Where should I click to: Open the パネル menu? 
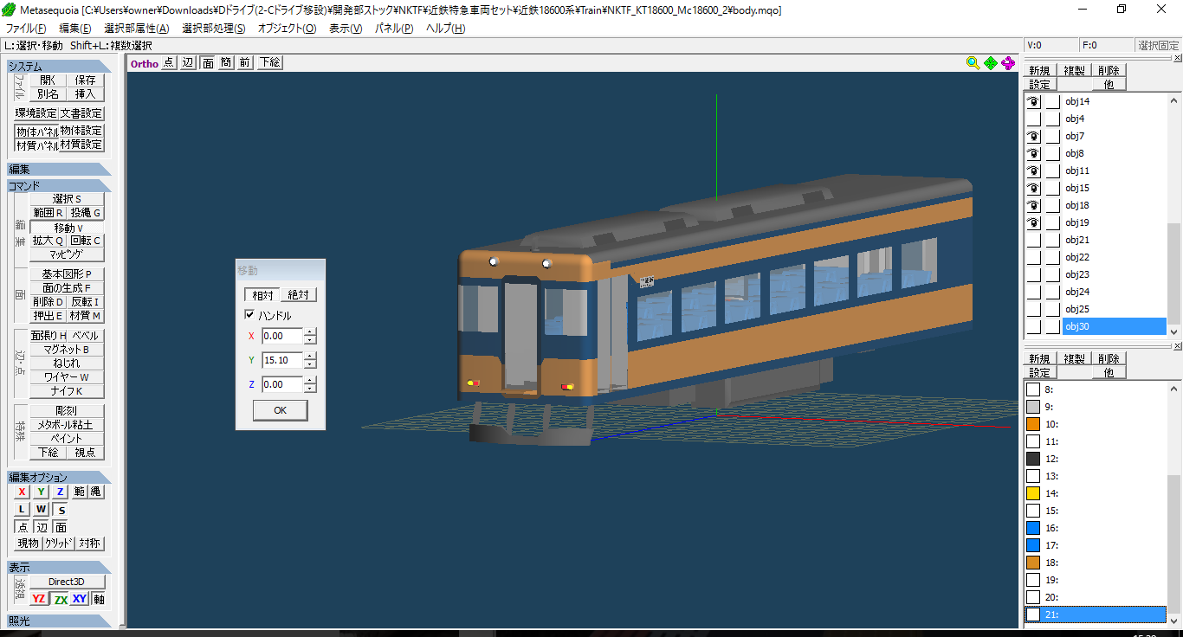click(394, 29)
